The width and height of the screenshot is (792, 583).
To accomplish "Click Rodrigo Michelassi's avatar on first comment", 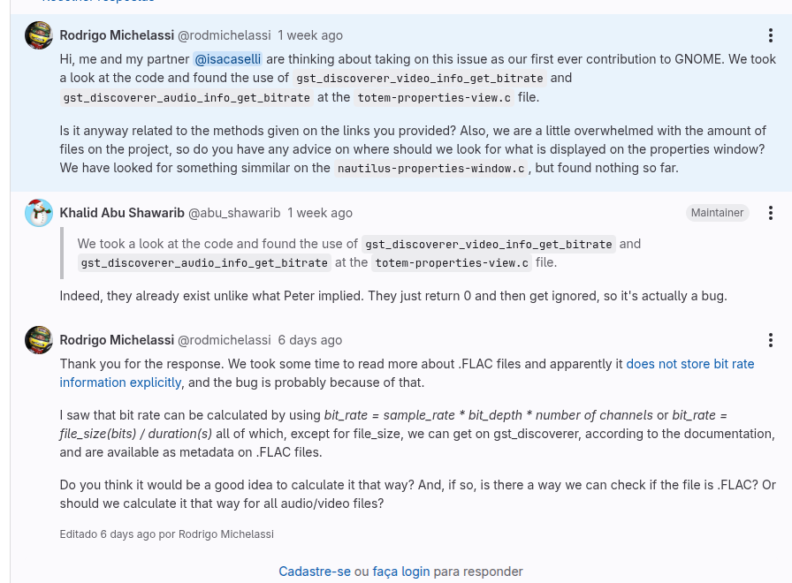I will point(39,35).
